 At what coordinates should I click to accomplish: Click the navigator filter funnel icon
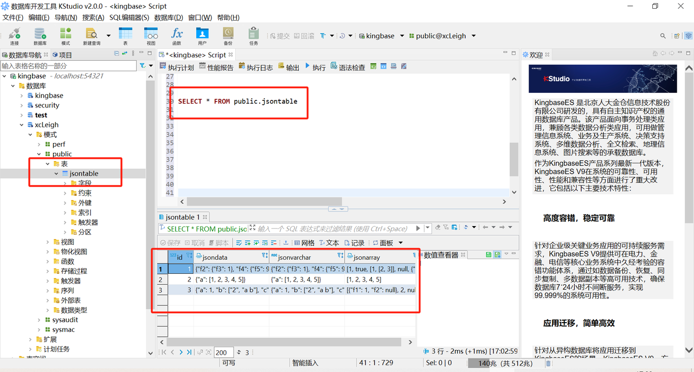point(143,66)
